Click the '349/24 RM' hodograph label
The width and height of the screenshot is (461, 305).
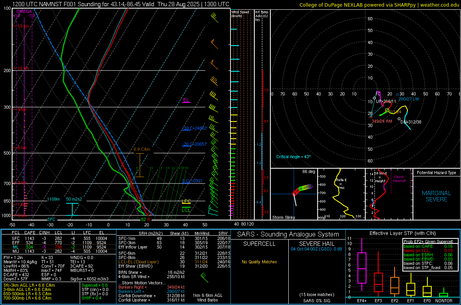pyautogui.click(x=382, y=121)
